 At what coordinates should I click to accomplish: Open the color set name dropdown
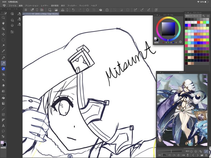(x=193, y=16)
